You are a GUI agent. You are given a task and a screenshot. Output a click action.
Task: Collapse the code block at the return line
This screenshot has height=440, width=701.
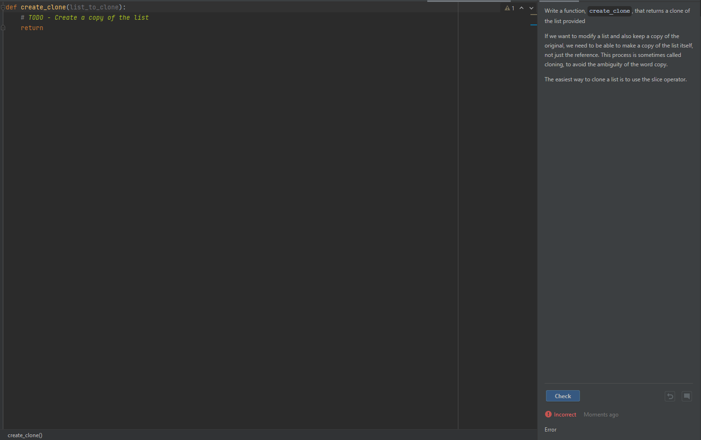(3, 28)
